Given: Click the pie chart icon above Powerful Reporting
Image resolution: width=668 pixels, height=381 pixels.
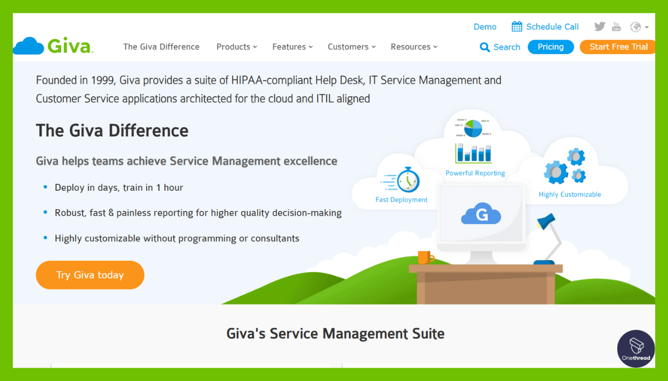Looking at the screenshot, I should click(x=473, y=127).
